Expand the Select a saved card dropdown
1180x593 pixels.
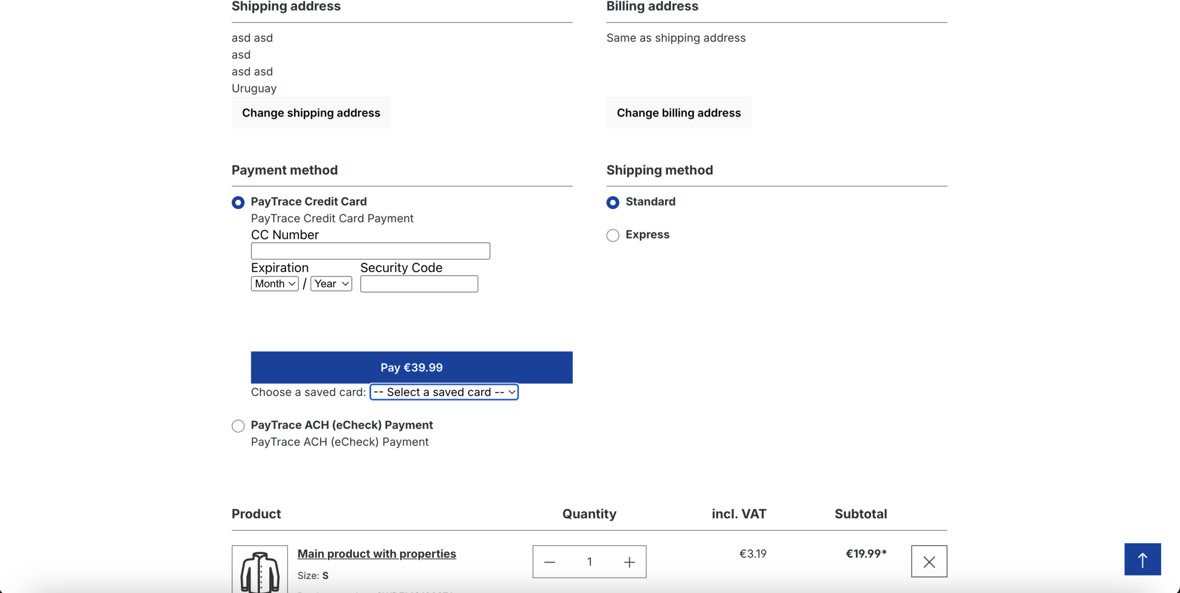tap(444, 392)
